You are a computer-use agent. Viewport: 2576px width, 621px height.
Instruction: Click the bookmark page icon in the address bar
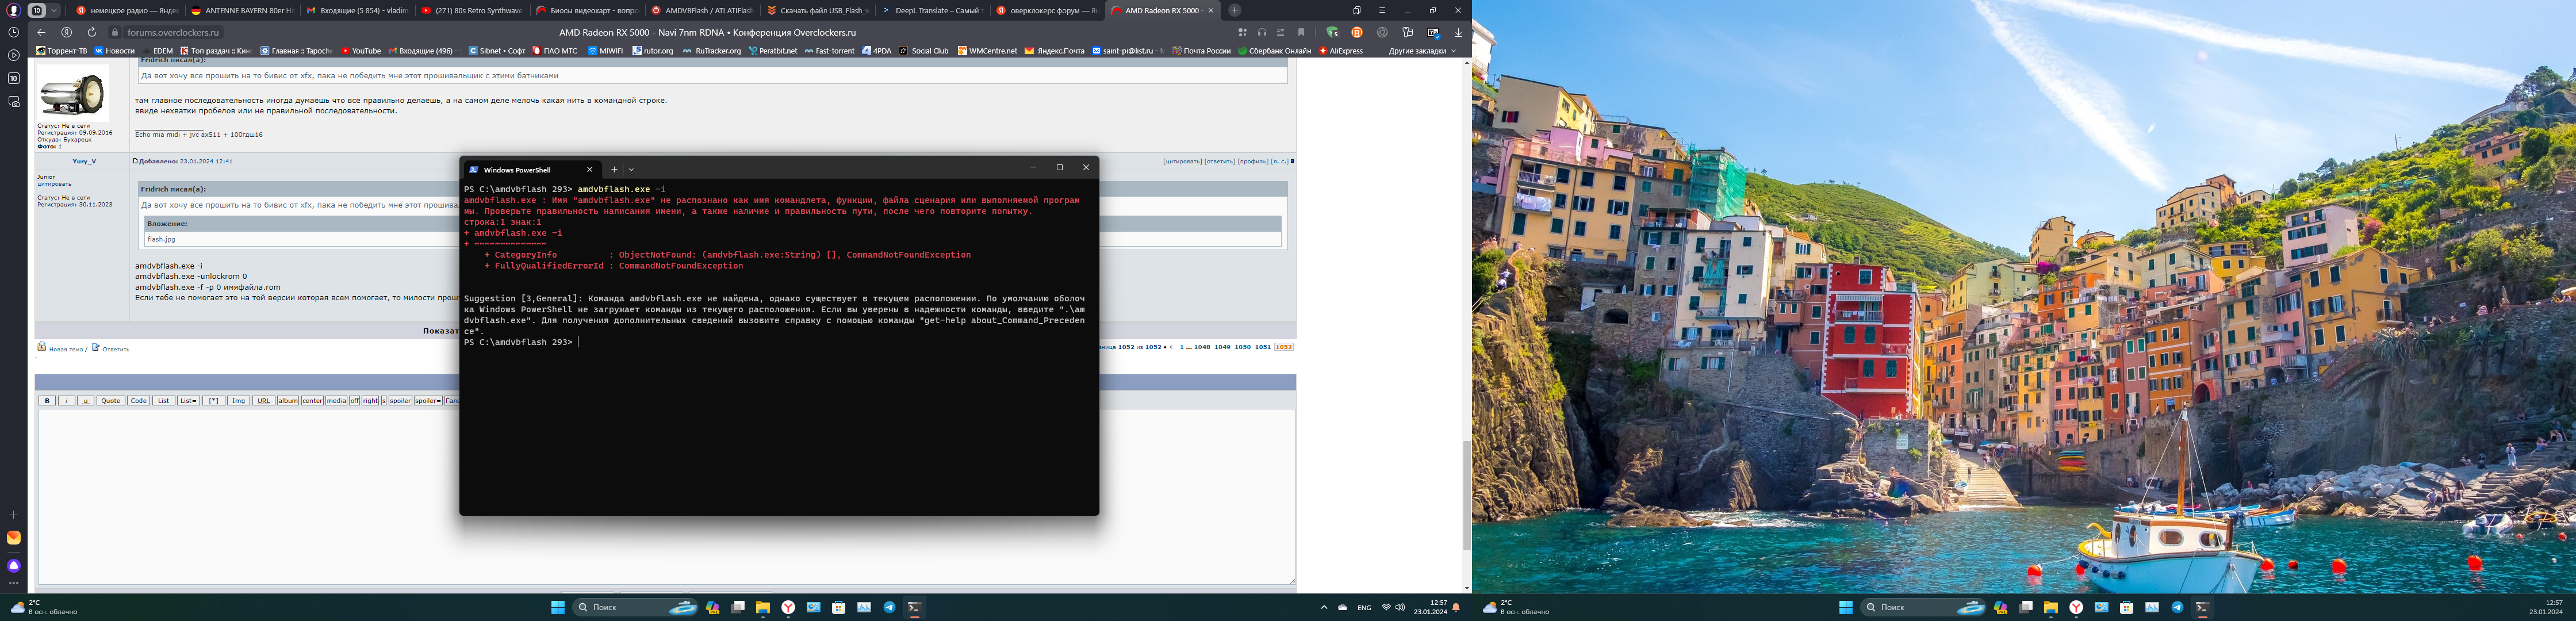point(1301,32)
